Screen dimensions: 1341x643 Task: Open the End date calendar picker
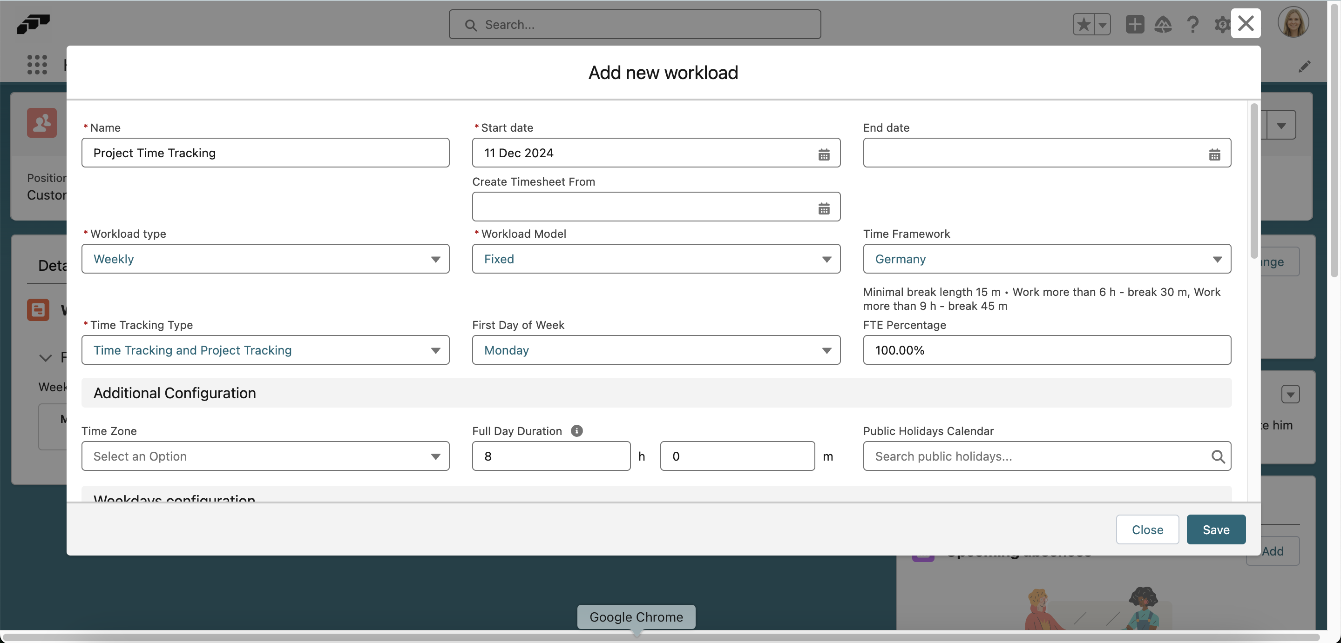(x=1214, y=154)
